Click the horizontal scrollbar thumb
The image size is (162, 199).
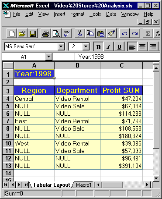pos(112,185)
